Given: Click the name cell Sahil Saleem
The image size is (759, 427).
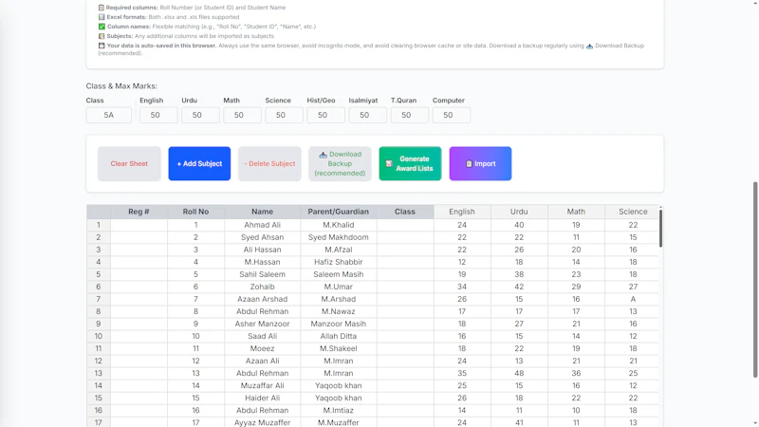Looking at the screenshot, I should click(263, 274).
